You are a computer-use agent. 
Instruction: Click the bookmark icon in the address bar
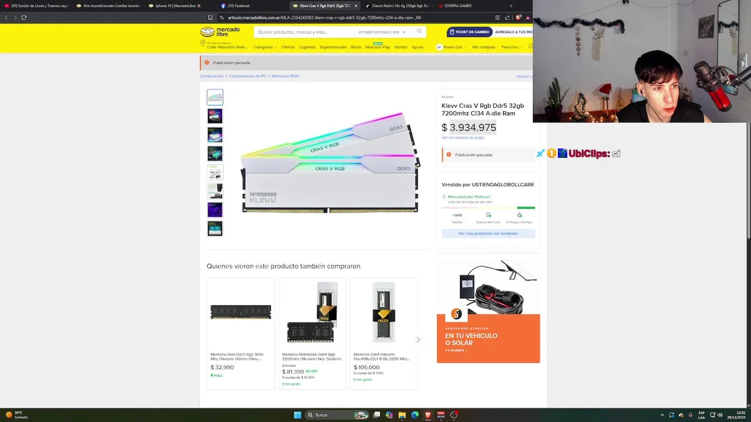coord(210,18)
